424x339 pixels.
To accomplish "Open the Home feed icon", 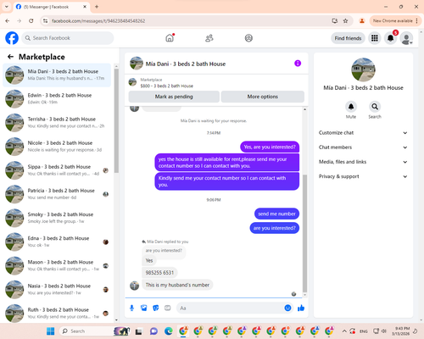I will [x=170, y=38].
